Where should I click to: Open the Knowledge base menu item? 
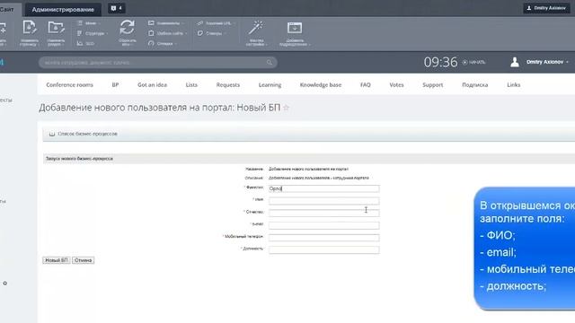[321, 84]
